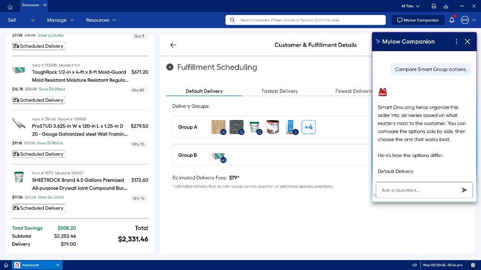
Task: Expand the user account chevron
Action: click(474, 20)
